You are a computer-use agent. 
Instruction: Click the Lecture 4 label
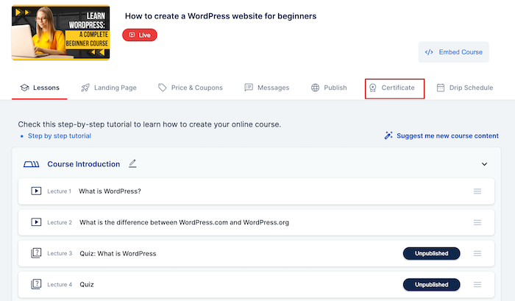60,285
